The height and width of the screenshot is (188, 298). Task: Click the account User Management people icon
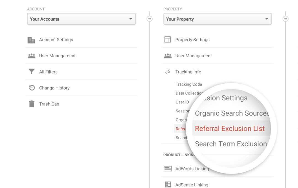pos(31,56)
